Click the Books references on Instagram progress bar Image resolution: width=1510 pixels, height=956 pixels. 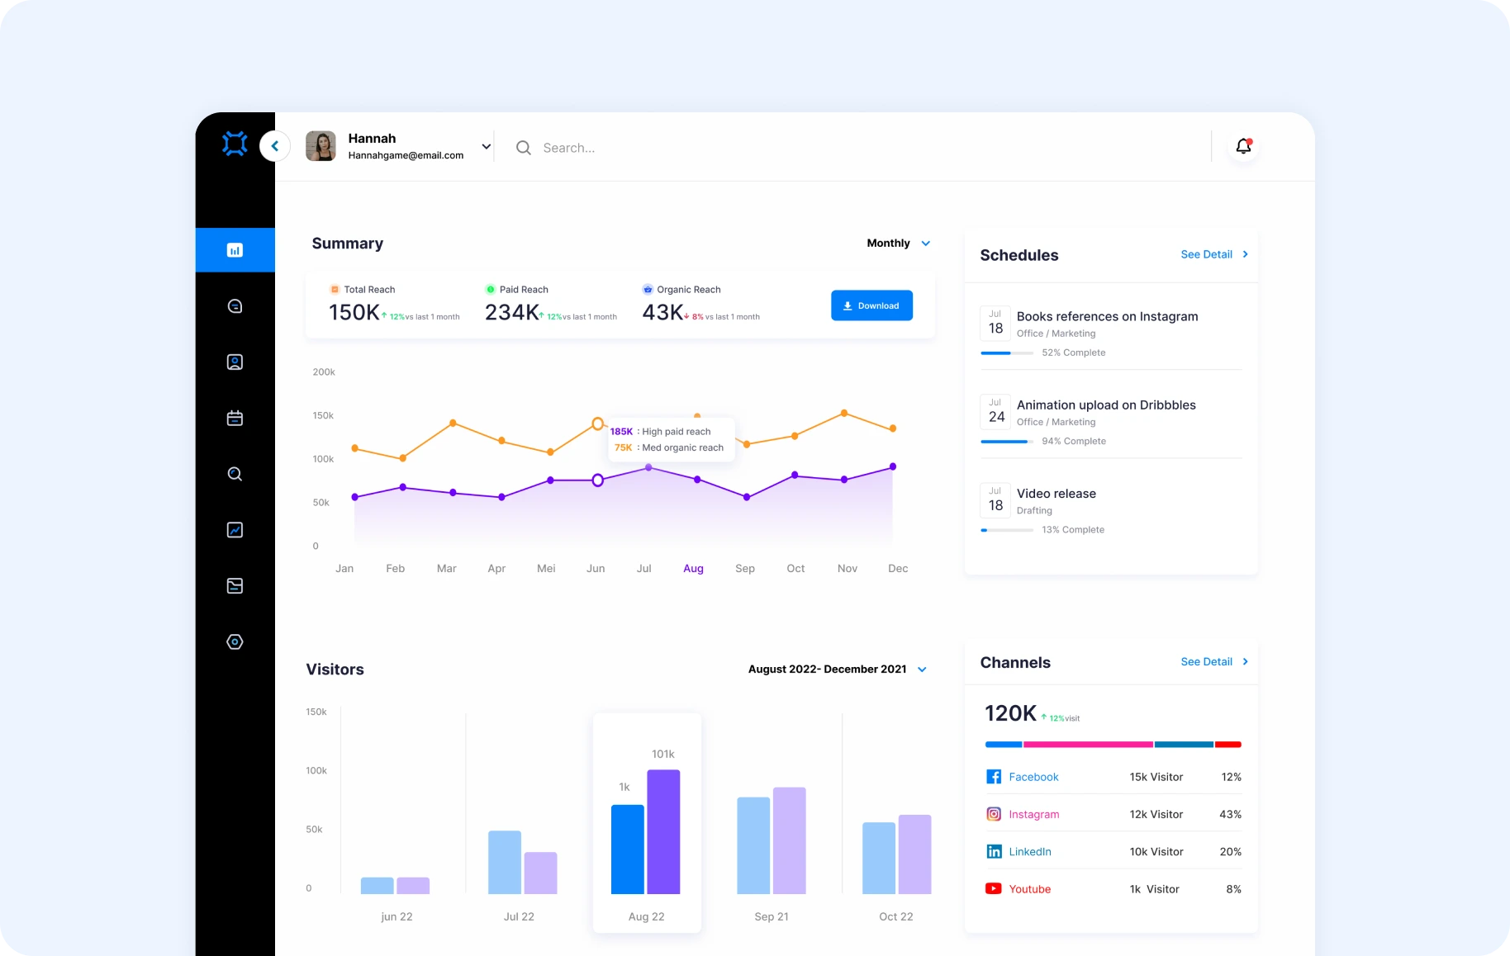(1006, 353)
